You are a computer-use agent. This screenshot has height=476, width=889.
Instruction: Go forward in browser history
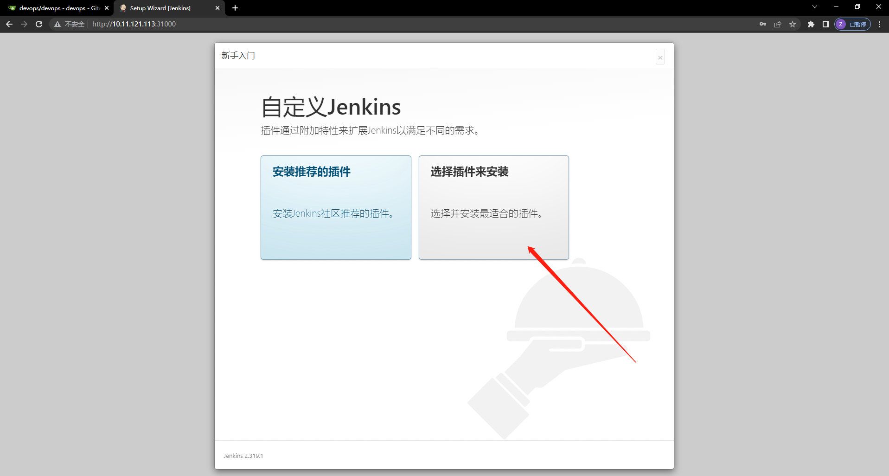pyautogui.click(x=24, y=24)
